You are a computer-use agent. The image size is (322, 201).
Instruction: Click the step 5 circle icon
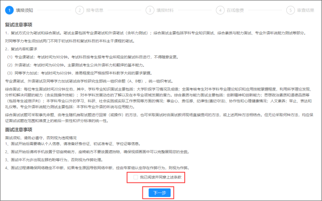click(290, 9)
